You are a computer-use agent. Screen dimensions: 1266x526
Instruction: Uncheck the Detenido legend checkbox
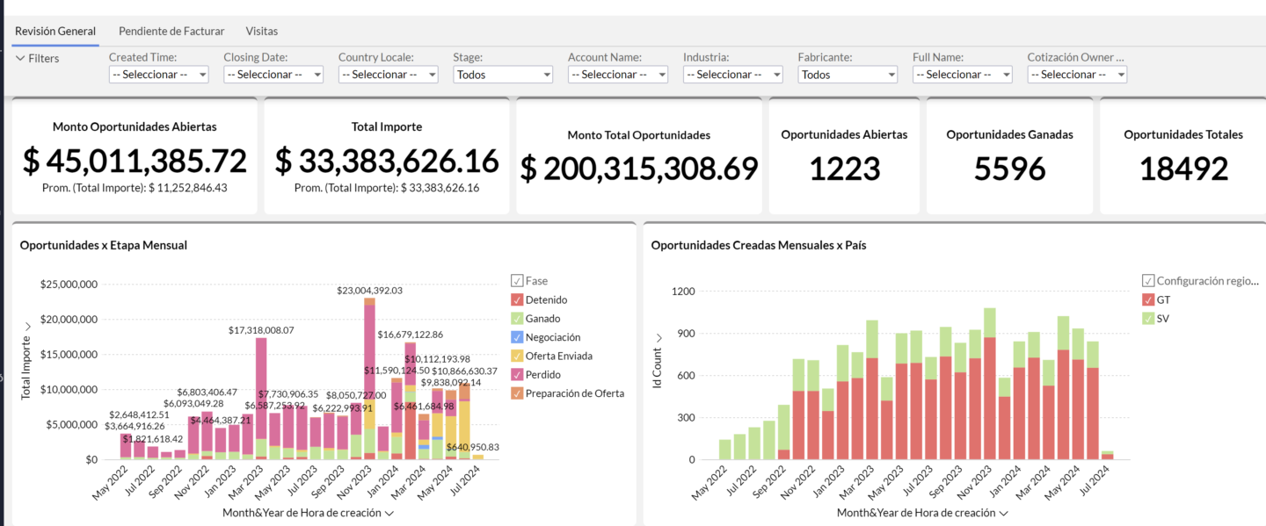pyautogui.click(x=517, y=300)
